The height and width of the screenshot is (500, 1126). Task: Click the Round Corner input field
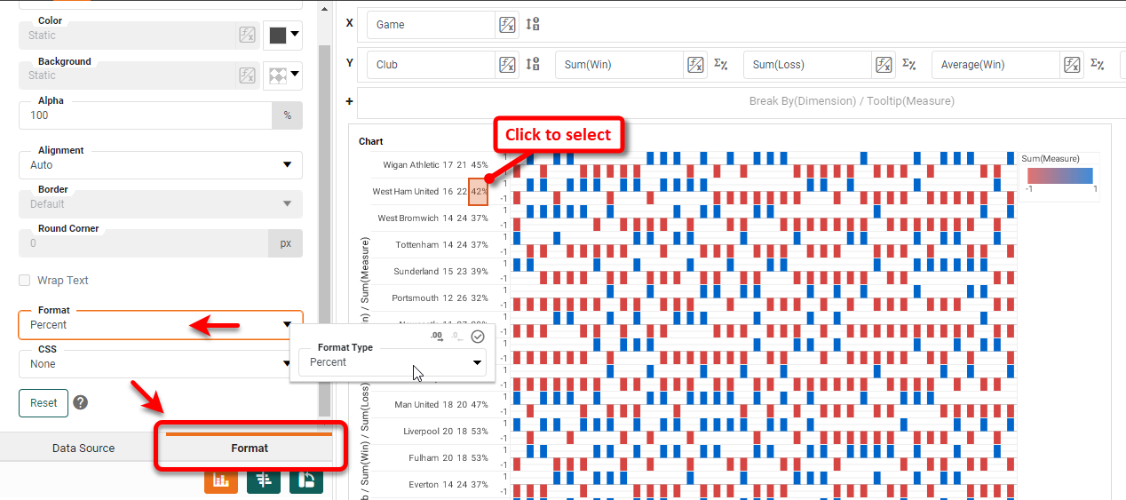click(x=143, y=243)
